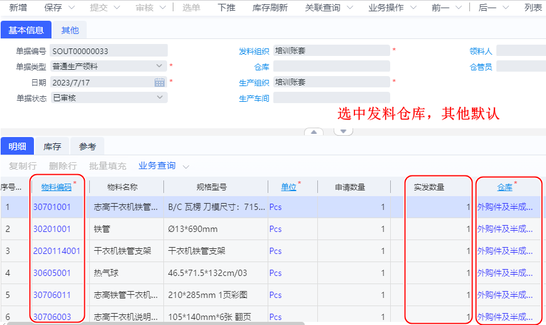Expand the 单据类型 combo box
The image size is (546, 325).
[160, 66]
